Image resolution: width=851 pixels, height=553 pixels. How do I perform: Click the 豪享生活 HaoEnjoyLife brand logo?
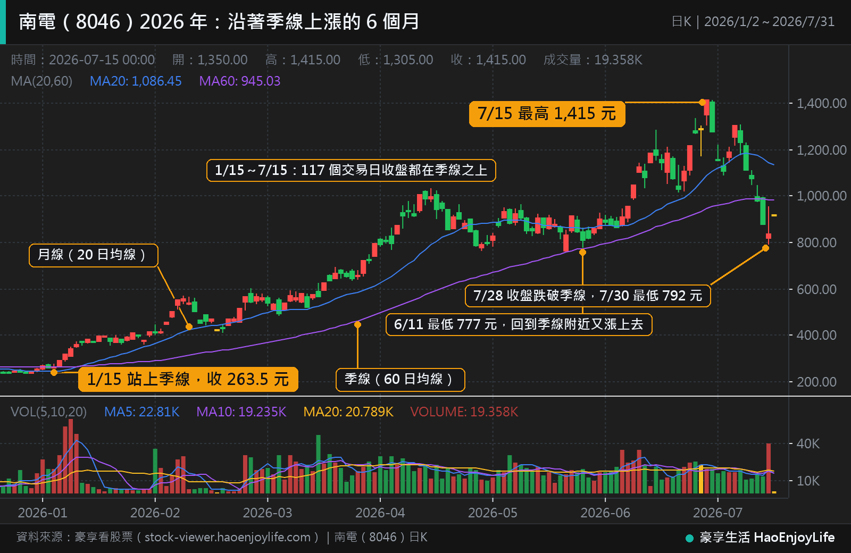[761, 538]
